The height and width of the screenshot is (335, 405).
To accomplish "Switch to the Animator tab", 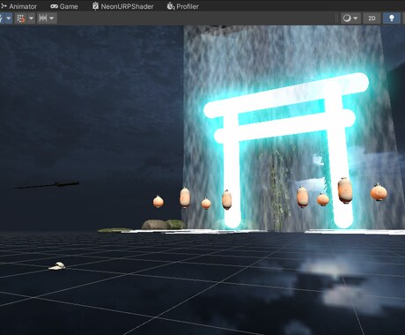I will 19,6.
